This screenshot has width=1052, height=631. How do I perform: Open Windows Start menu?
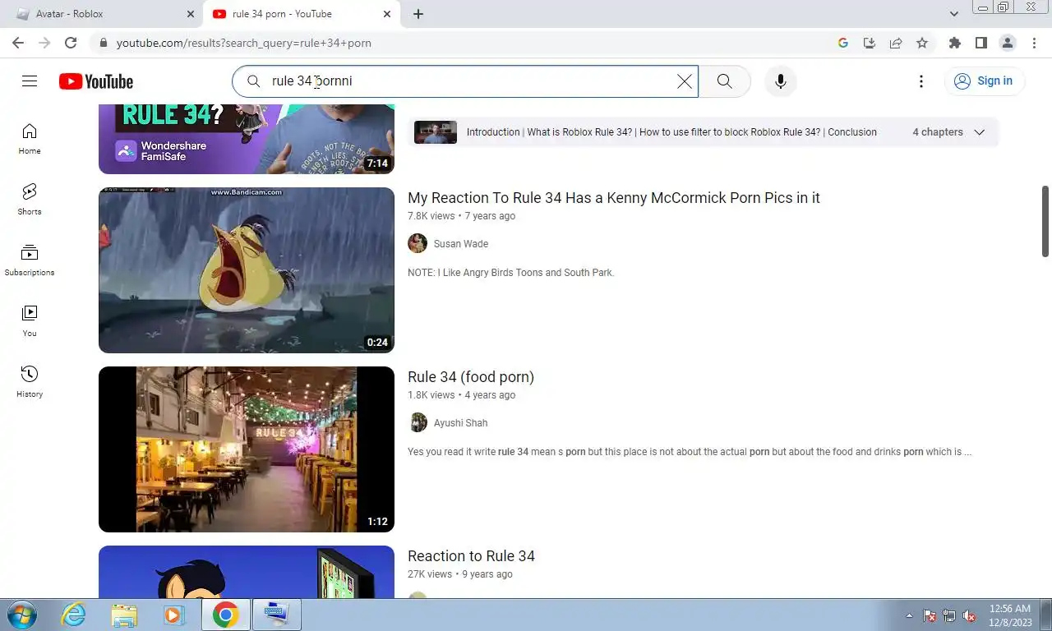(x=22, y=615)
